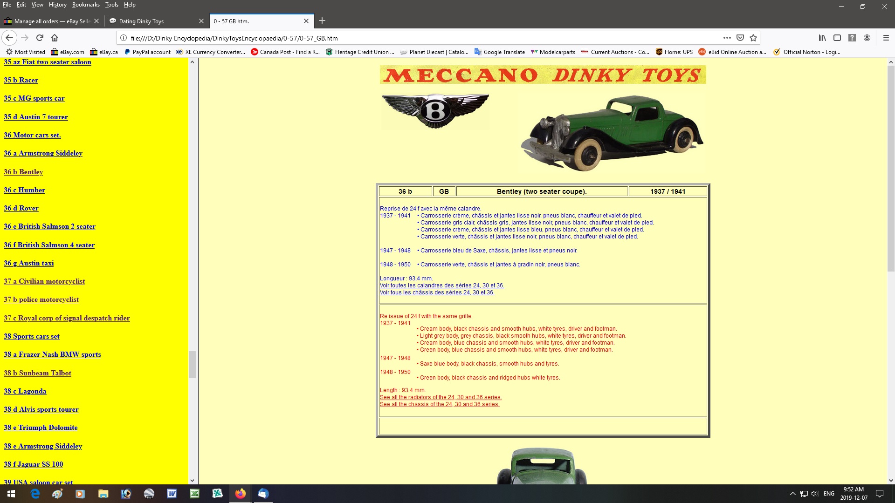Open Windows Start menu
895x503 pixels.
(x=11, y=494)
